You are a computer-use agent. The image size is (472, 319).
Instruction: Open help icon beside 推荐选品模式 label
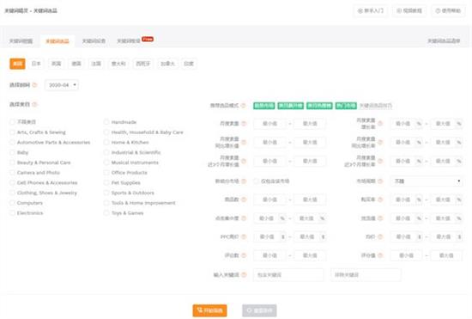(243, 106)
